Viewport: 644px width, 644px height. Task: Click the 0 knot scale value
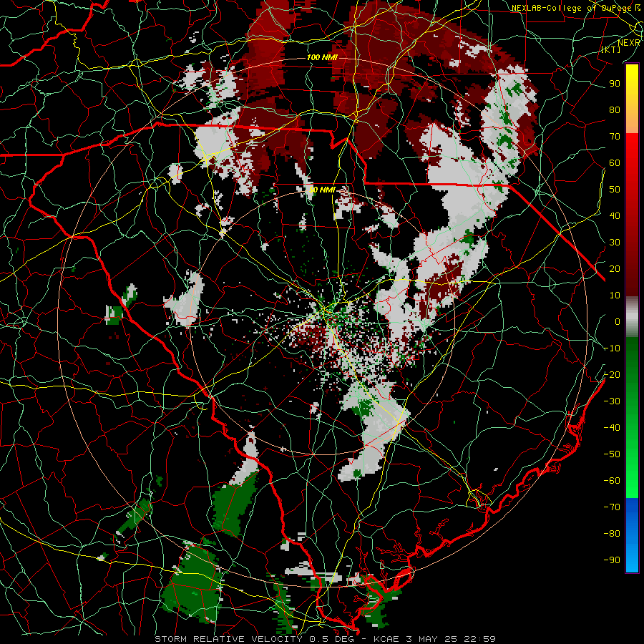(618, 321)
